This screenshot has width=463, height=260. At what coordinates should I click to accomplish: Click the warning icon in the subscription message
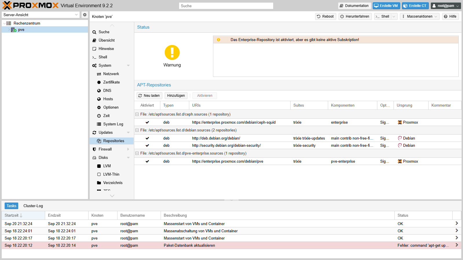pyautogui.click(x=218, y=40)
